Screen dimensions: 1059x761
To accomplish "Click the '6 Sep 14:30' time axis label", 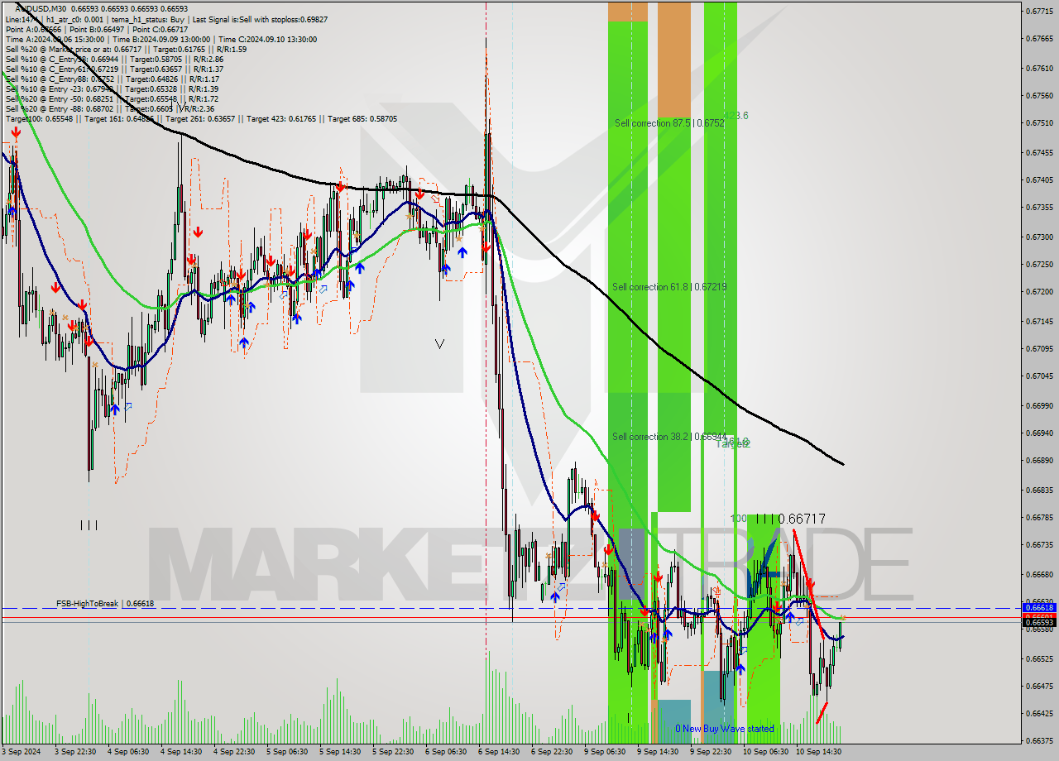I will point(499,753).
